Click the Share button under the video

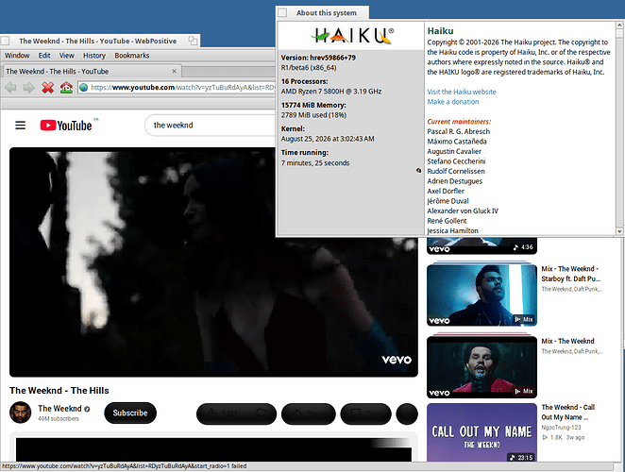[309, 413]
